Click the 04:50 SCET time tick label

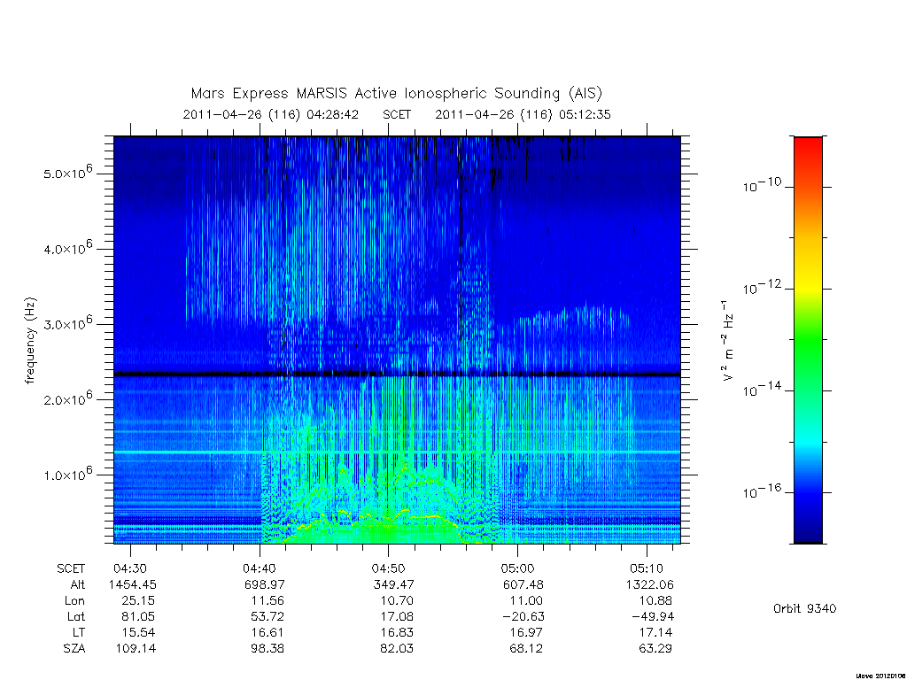[x=388, y=568]
